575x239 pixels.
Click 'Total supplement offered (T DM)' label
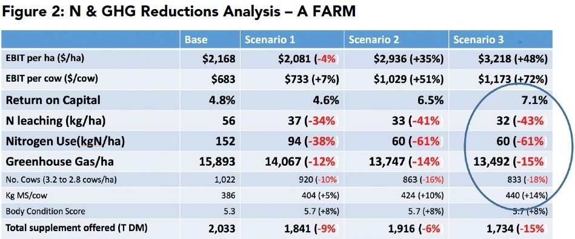pyautogui.click(x=76, y=228)
